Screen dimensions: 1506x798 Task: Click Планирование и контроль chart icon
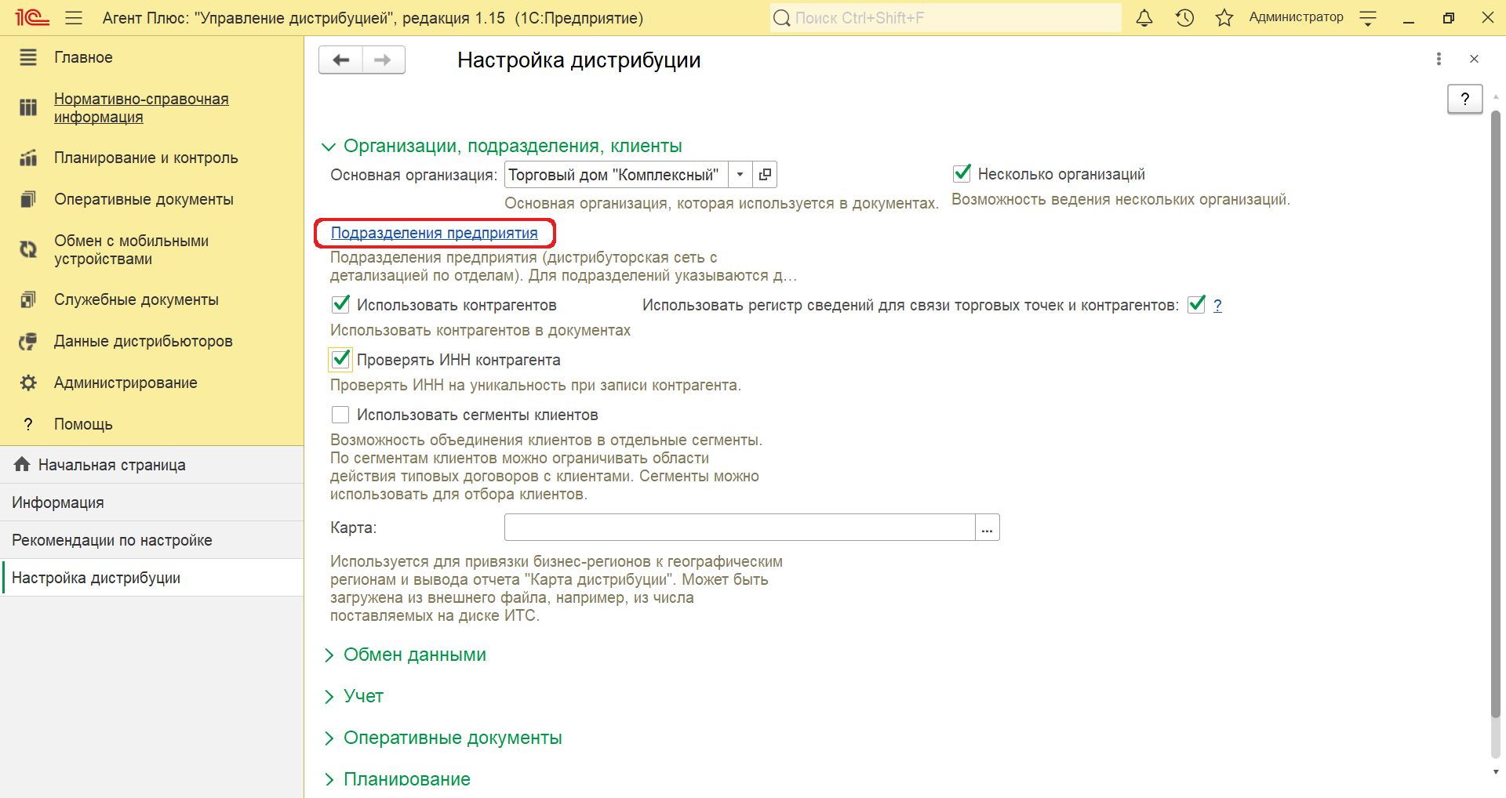pos(28,158)
